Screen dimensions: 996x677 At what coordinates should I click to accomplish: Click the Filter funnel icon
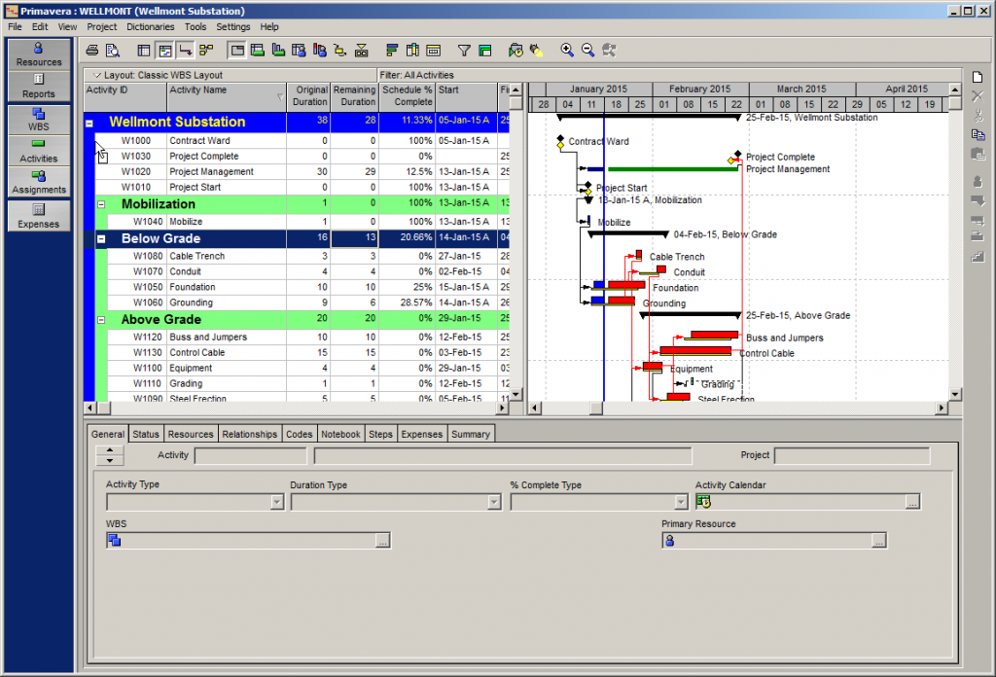464,50
